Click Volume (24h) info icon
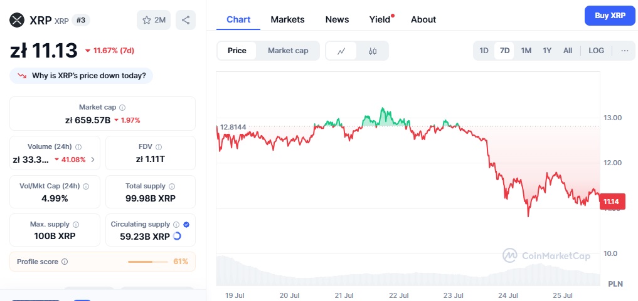This screenshot has height=301, width=638. 79,147
